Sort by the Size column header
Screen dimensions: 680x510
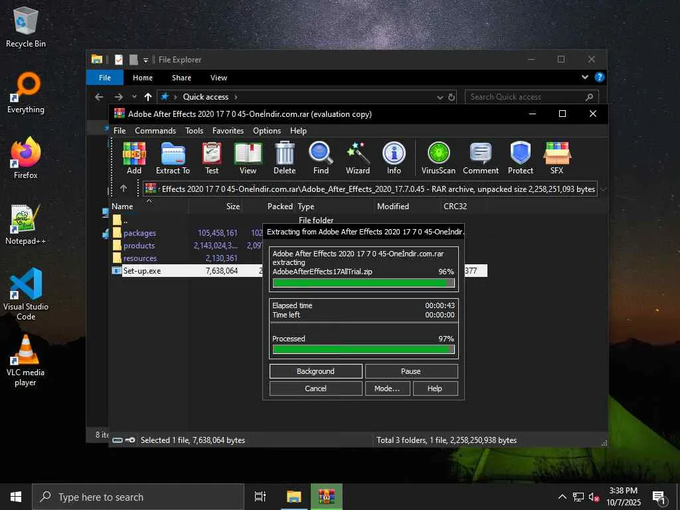(x=216, y=207)
